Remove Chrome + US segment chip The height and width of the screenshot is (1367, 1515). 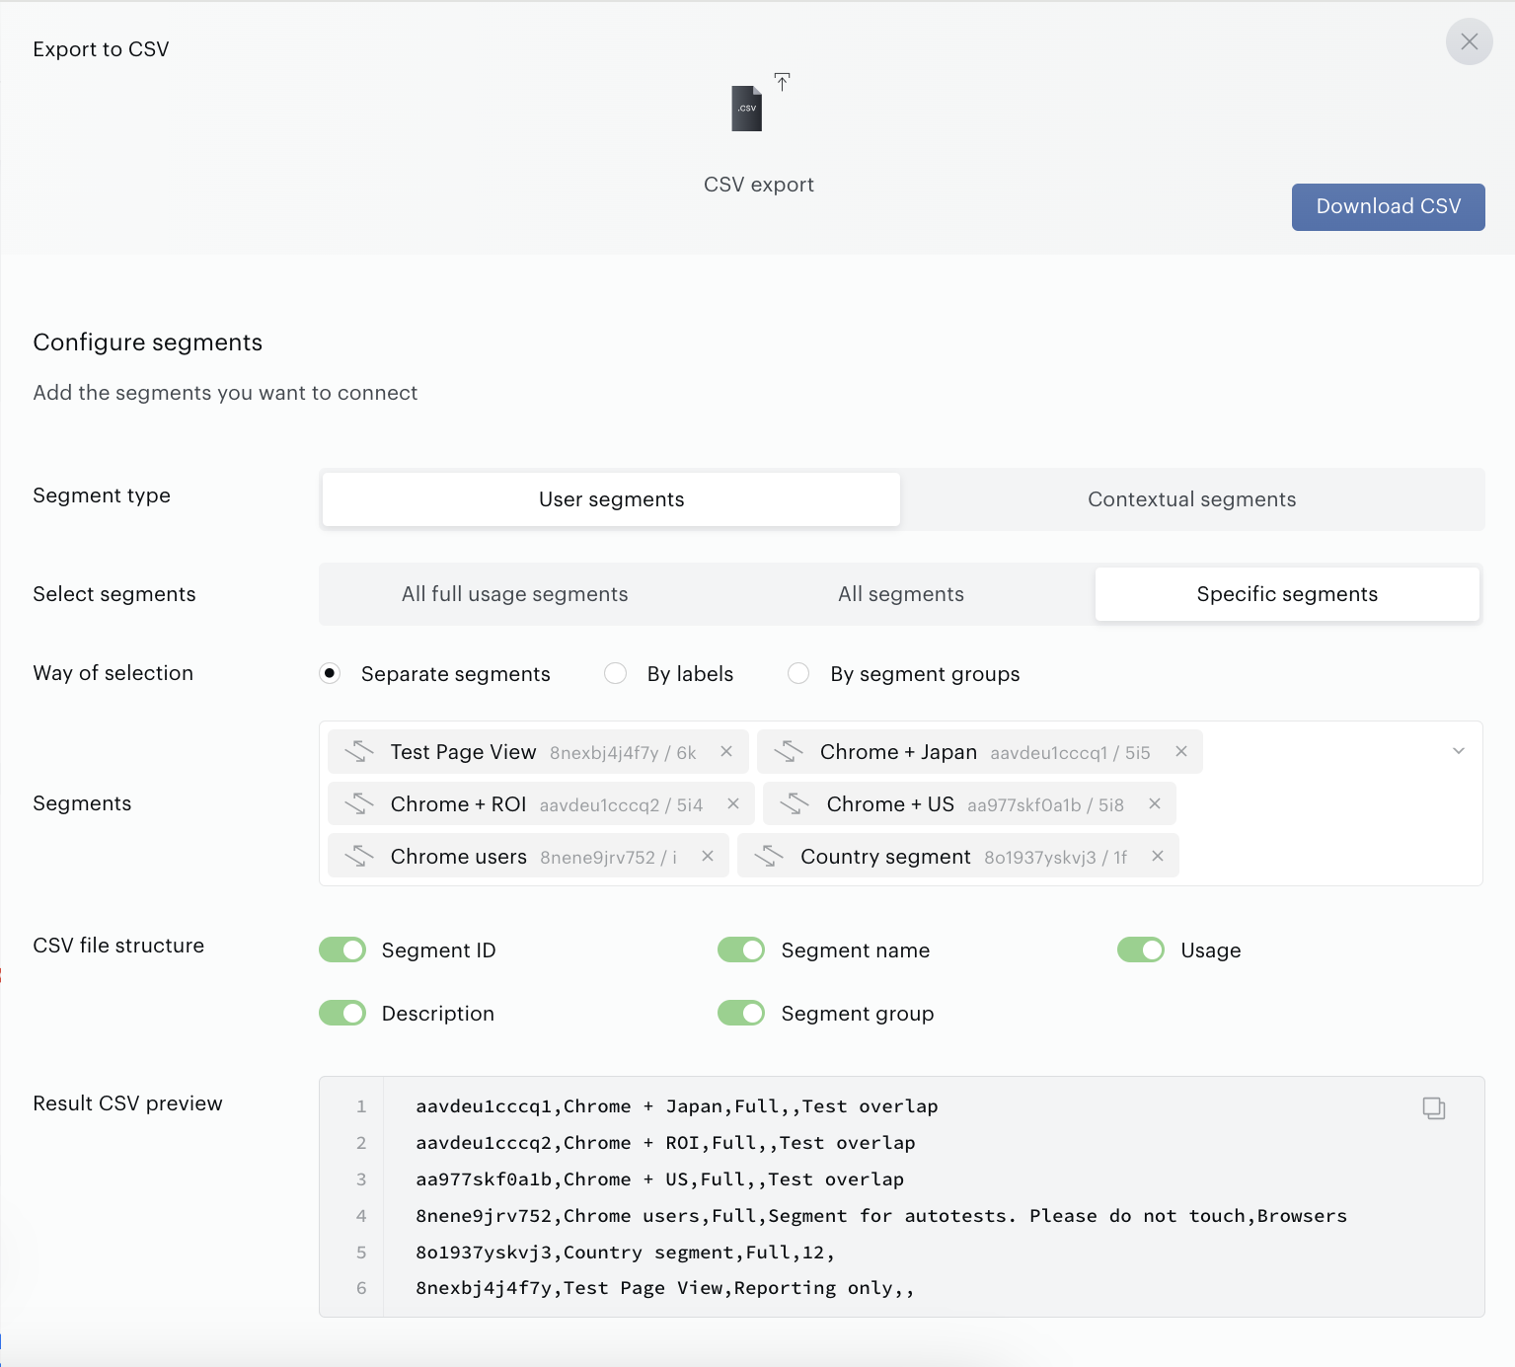click(x=1155, y=804)
